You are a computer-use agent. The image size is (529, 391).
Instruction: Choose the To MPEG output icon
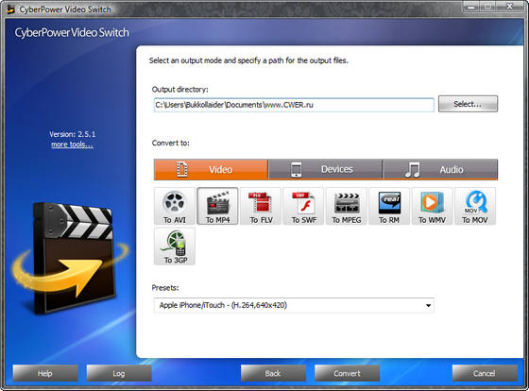click(x=347, y=206)
